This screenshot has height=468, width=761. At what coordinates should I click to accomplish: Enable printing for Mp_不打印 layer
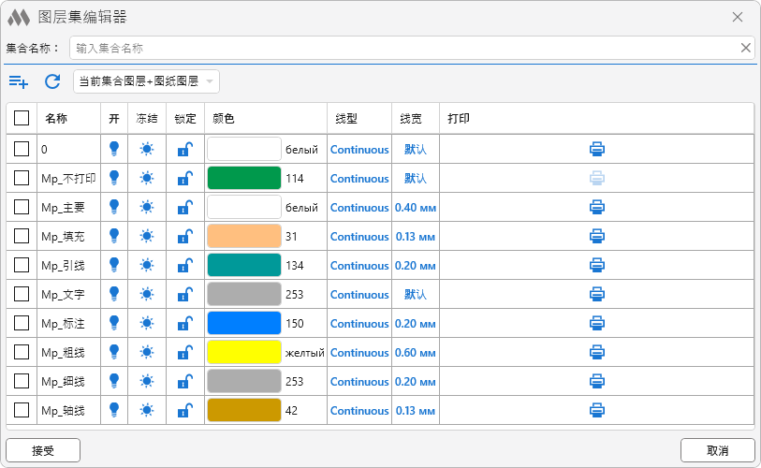[597, 178]
